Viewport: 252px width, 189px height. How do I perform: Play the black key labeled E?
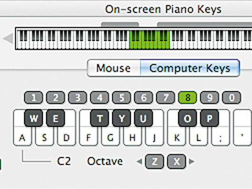click(56, 118)
